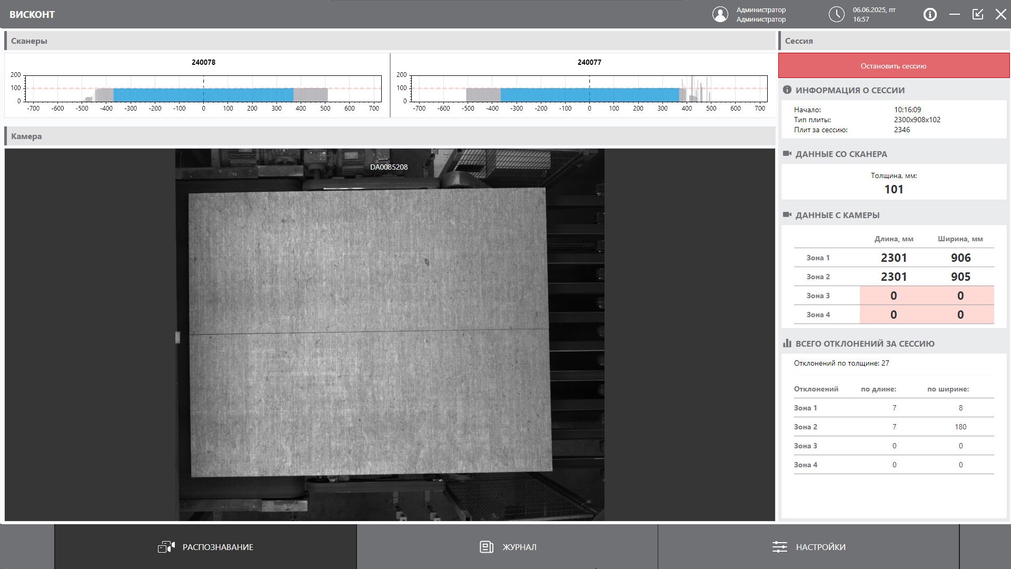
Task: Open the info icon in title bar
Action: (930, 14)
